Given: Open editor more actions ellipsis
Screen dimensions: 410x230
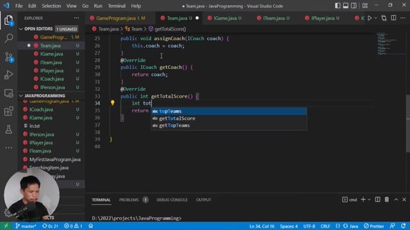Looking at the screenshot, I should coord(403,18).
